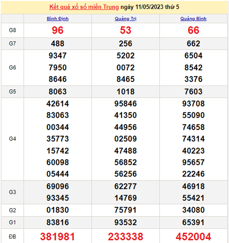
Task: Follow the Quảng Bình header link
Action: 193,19
